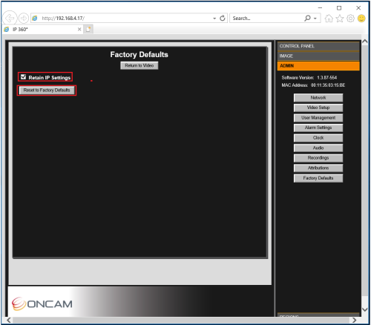Expand the CONTROL PANEL section
This screenshot has width=371, height=325.
click(x=318, y=46)
